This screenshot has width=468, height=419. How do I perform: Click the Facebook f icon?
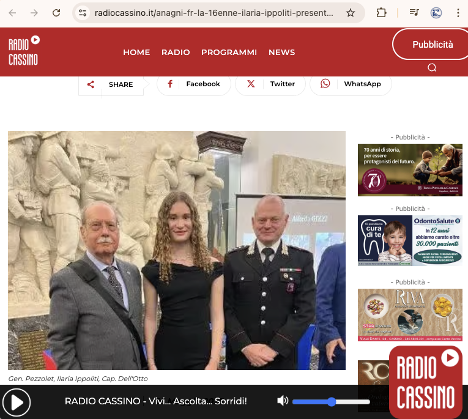170,84
